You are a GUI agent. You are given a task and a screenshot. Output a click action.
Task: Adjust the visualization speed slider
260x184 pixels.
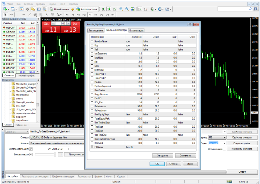55,155
